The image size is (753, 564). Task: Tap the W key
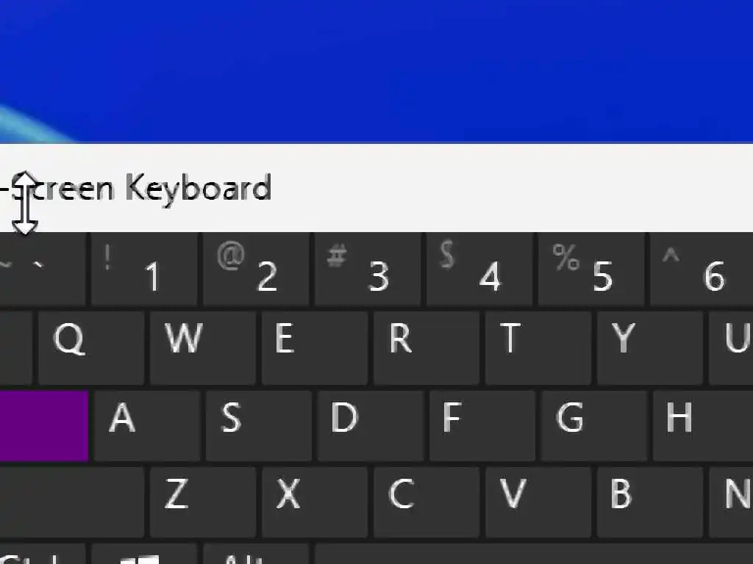[203, 347]
